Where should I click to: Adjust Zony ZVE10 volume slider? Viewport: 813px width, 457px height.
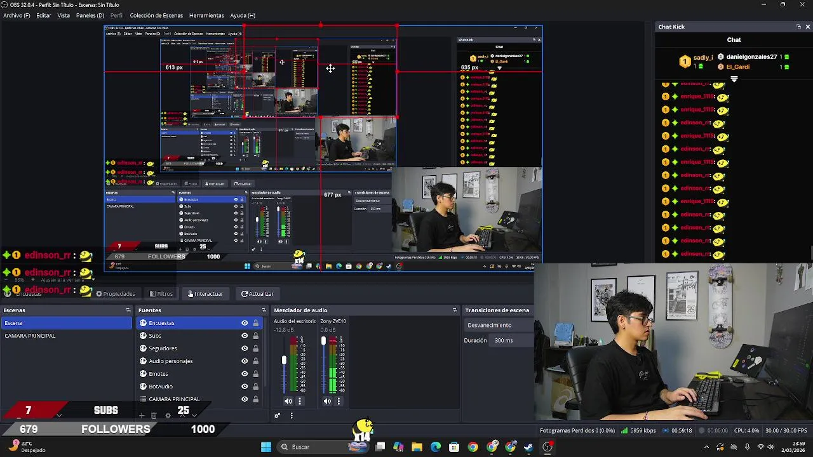(323, 341)
